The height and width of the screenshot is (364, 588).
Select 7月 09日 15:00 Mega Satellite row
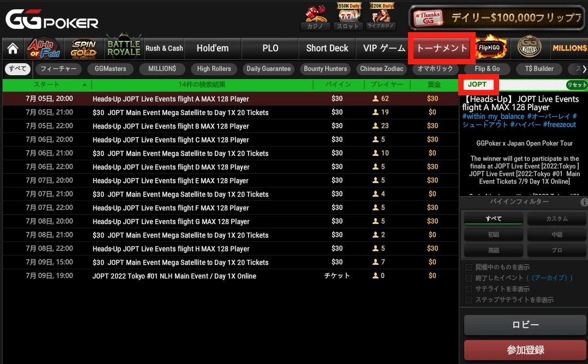tap(230, 263)
